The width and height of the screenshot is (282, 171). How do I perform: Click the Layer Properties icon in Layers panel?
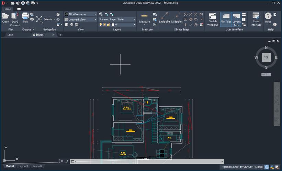(x=101, y=14)
